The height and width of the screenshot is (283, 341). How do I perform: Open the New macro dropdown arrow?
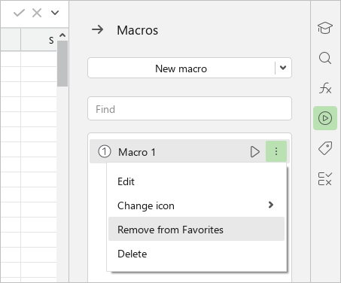(x=283, y=68)
